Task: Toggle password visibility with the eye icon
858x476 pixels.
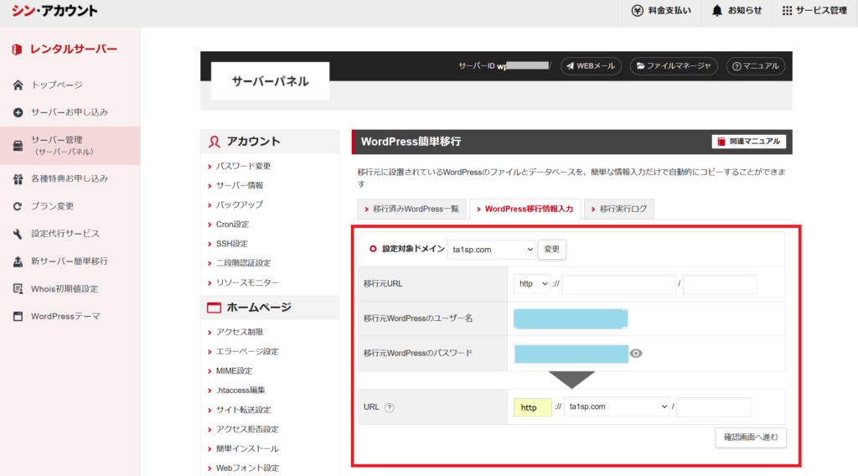Action: (636, 354)
